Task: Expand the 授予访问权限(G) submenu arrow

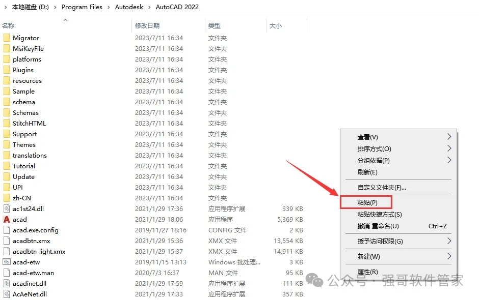Action: click(x=449, y=241)
